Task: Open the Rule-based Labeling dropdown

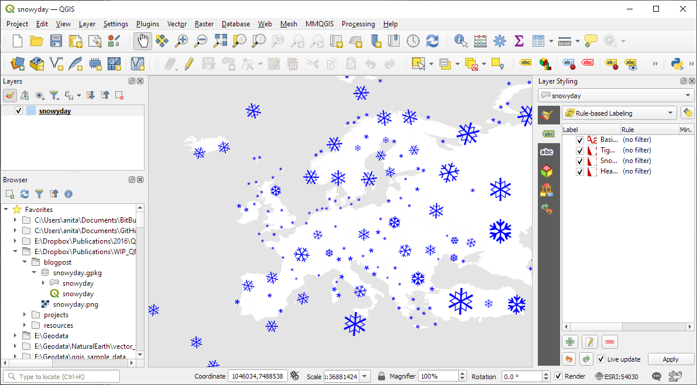Action: coord(619,113)
